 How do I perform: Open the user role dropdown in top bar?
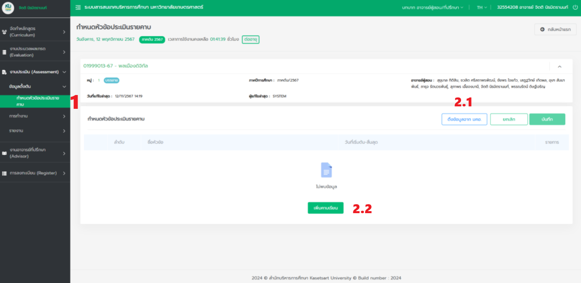[x=433, y=7]
